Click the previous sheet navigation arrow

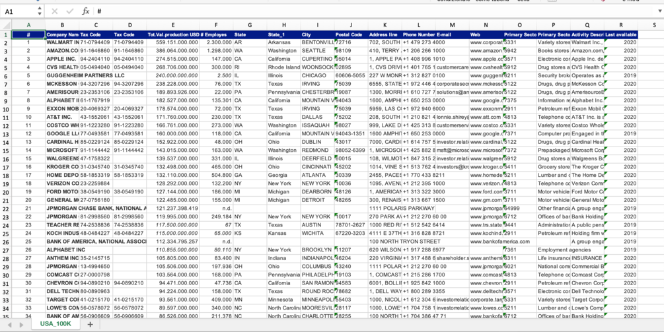(x=10, y=324)
